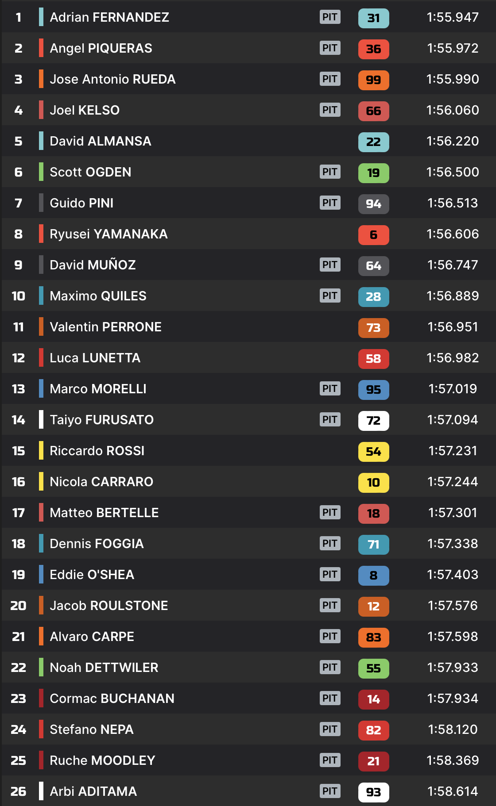
Task: Click the green 19 rider number badge
Action: point(373,173)
